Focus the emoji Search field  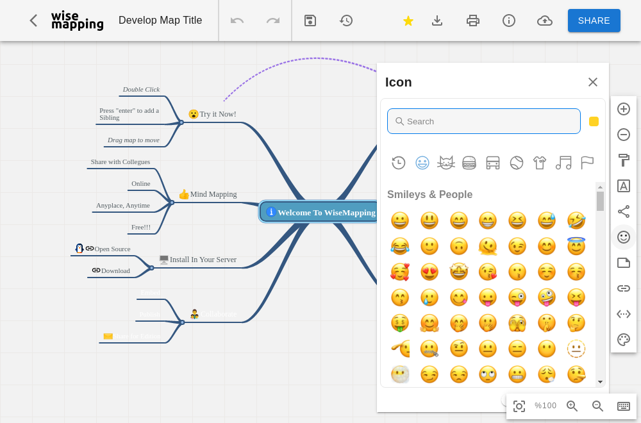pyautogui.click(x=483, y=121)
